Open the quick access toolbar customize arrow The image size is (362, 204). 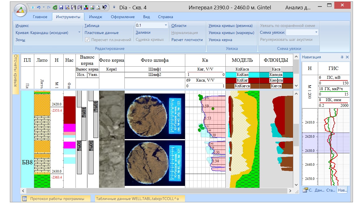[114, 7]
